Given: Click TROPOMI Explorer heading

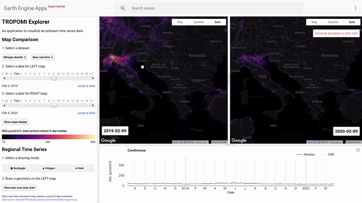Looking at the screenshot, I should tap(26, 22).
